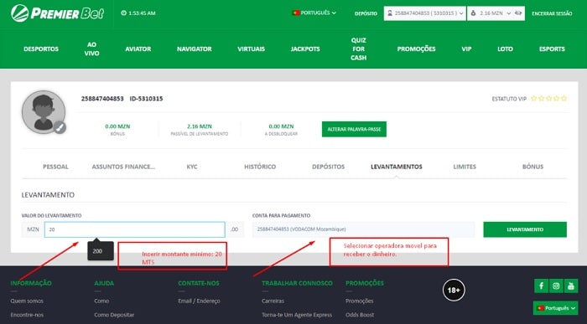Click the 18+ age restriction badge

coord(454,290)
